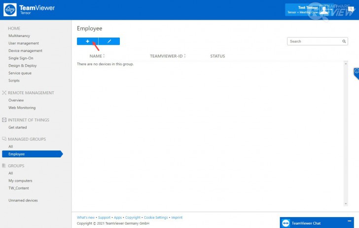Click the TeamViewer Chat logo icon

(x=286, y=223)
